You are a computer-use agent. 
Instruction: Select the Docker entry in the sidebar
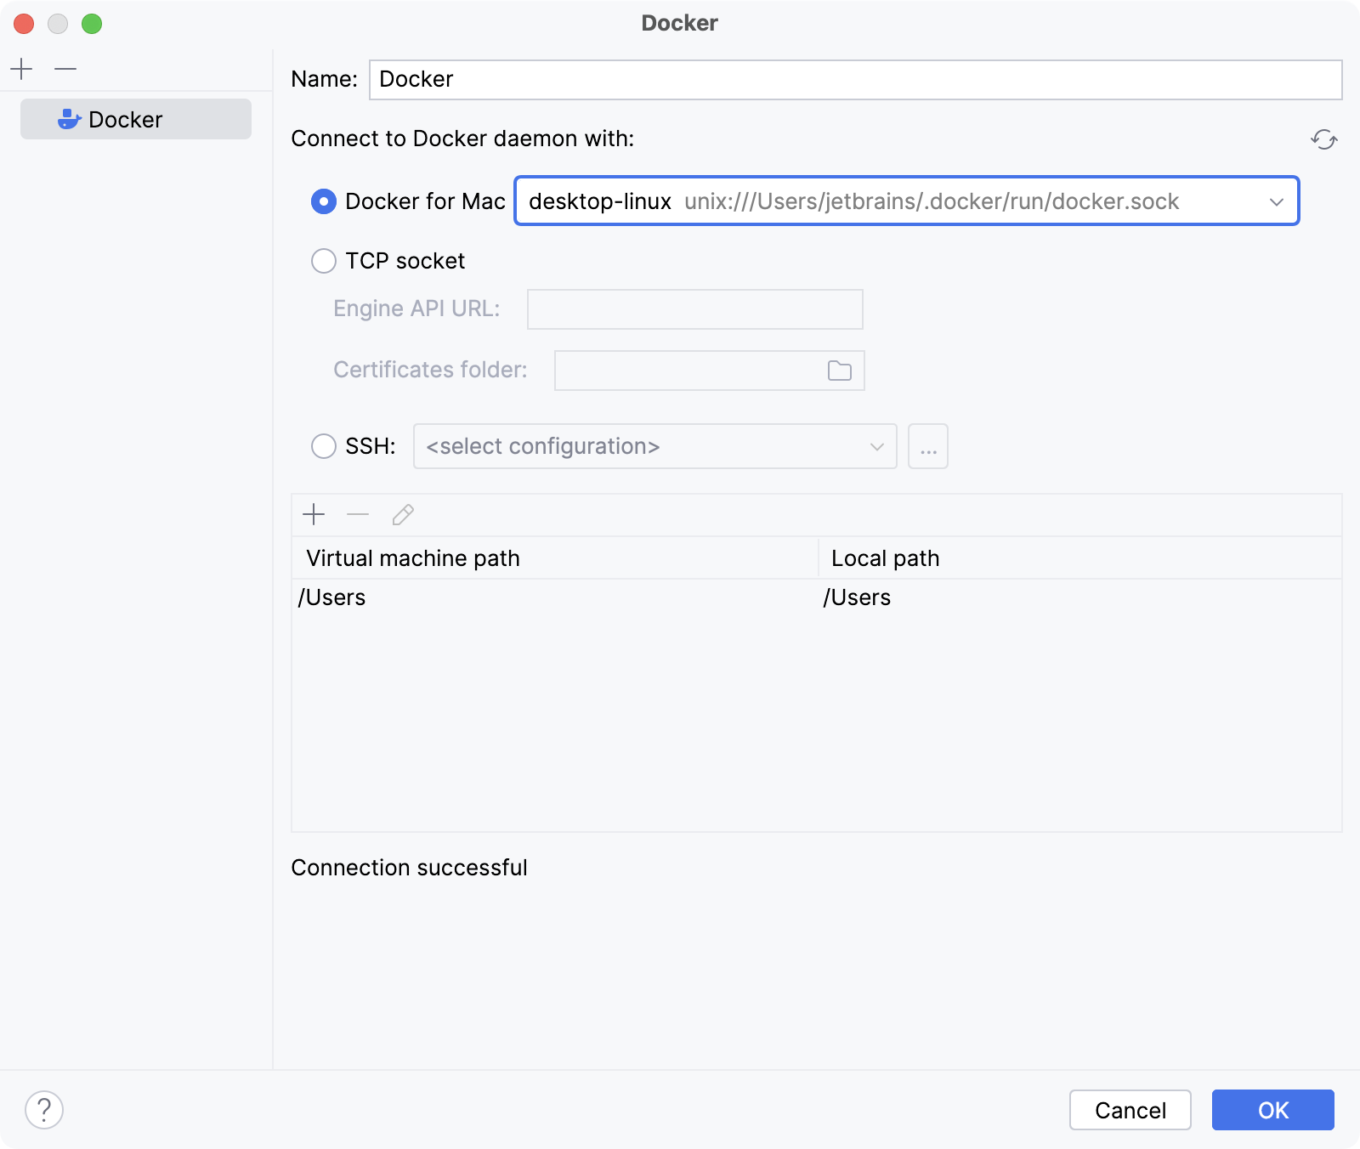(x=136, y=119)
